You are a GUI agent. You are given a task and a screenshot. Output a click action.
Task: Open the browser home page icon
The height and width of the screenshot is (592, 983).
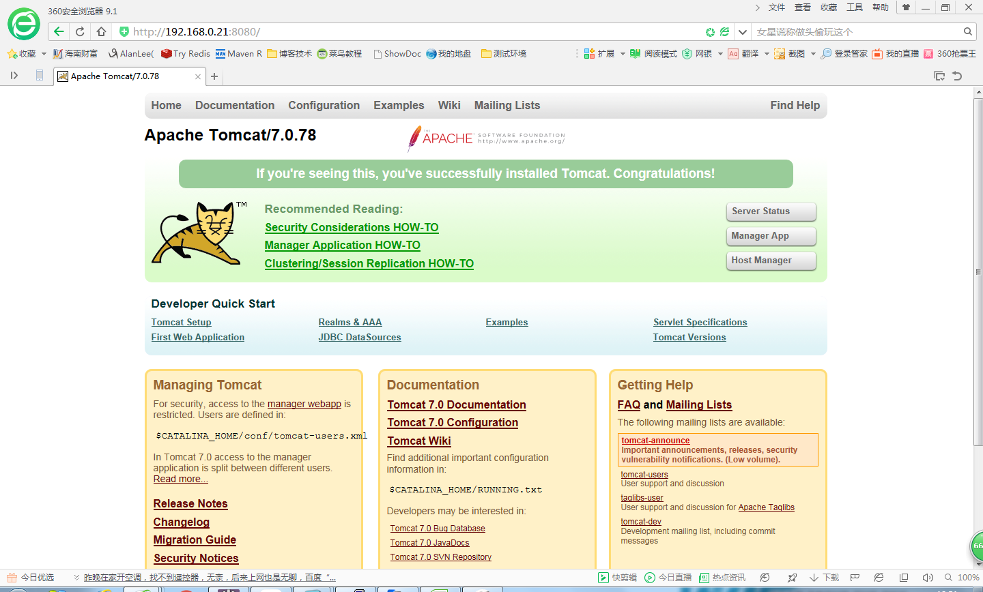click(101, 31)
